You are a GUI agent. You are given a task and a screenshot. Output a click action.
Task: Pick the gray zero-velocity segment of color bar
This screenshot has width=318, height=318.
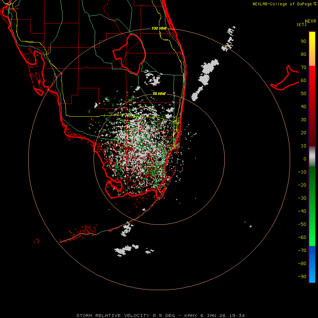312,157
